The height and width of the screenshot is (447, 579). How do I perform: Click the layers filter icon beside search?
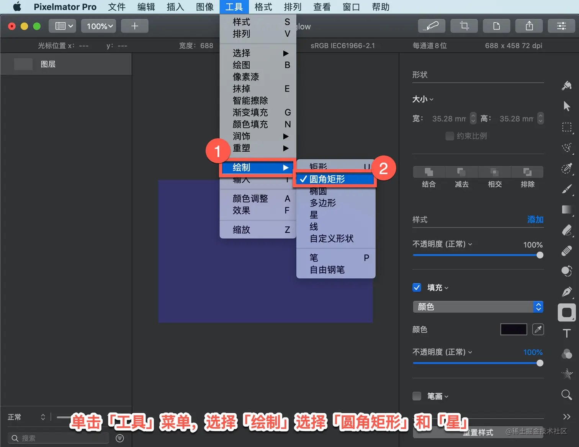[120, 438]
